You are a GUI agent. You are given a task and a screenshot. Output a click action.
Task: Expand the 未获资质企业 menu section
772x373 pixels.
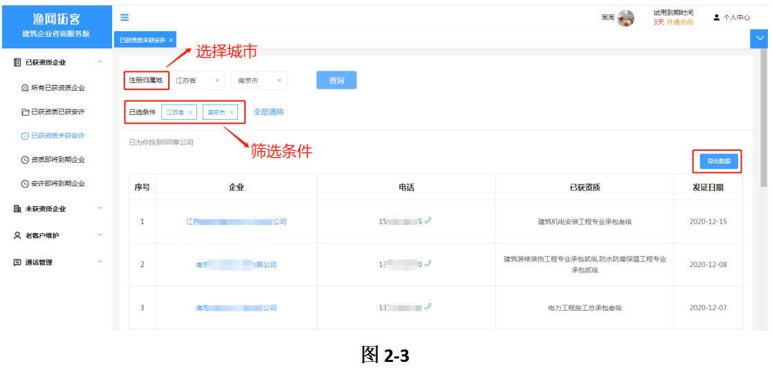coord(58,208)
